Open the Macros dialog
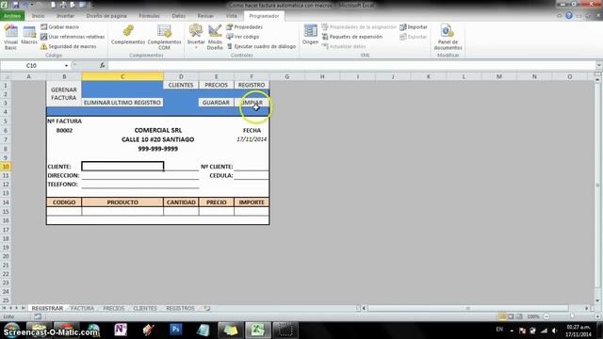Viewport: 603px width, 339px height. (x=29, y=36)
